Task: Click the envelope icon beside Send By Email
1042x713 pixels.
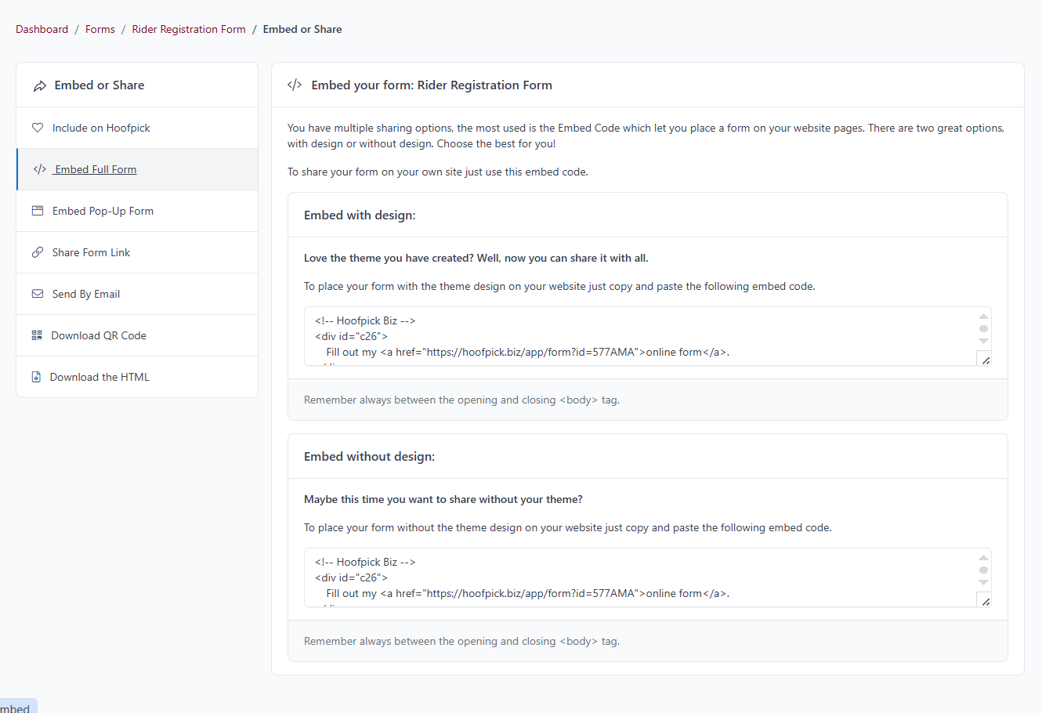Action: [38, 294]
